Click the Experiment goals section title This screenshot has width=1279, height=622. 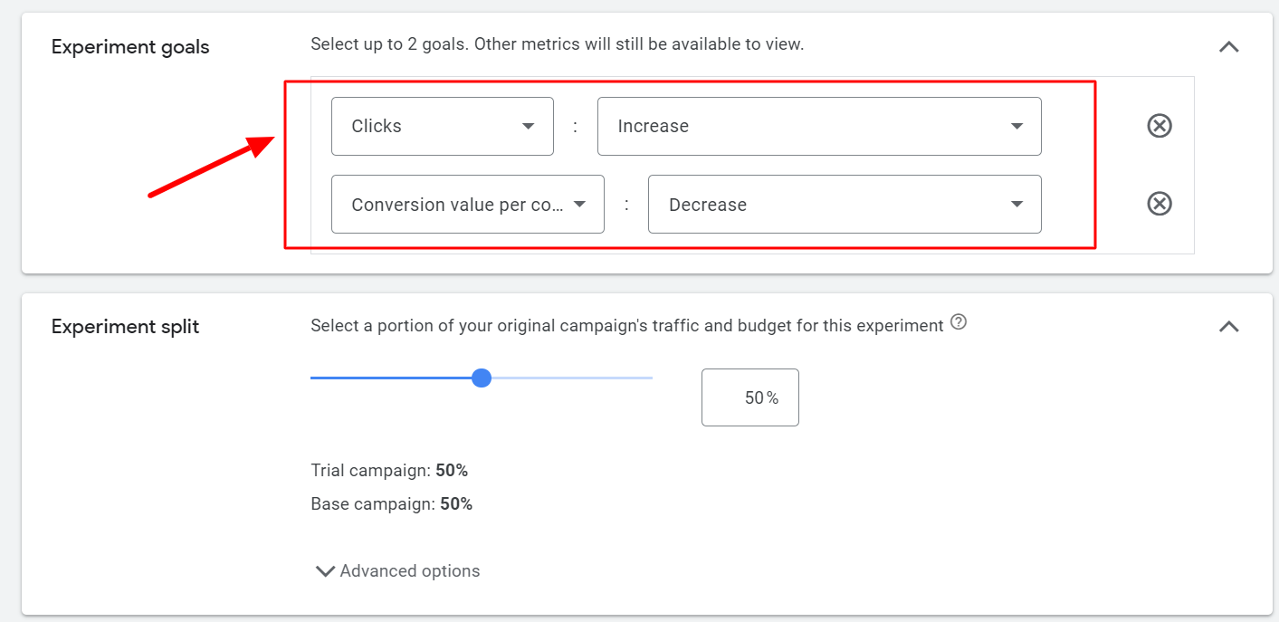[130, 47]
